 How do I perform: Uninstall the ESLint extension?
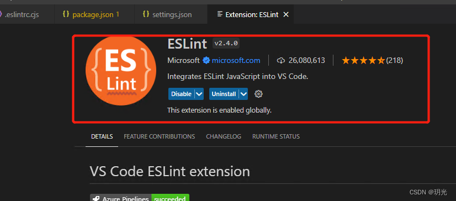[x=224, y=94]
